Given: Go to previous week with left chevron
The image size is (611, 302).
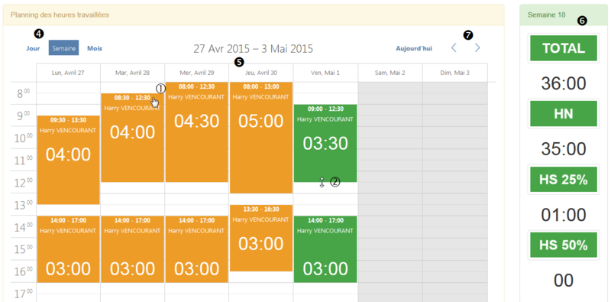Looking at the screenshot, I should pyautogui.click(x=454, y=48).
